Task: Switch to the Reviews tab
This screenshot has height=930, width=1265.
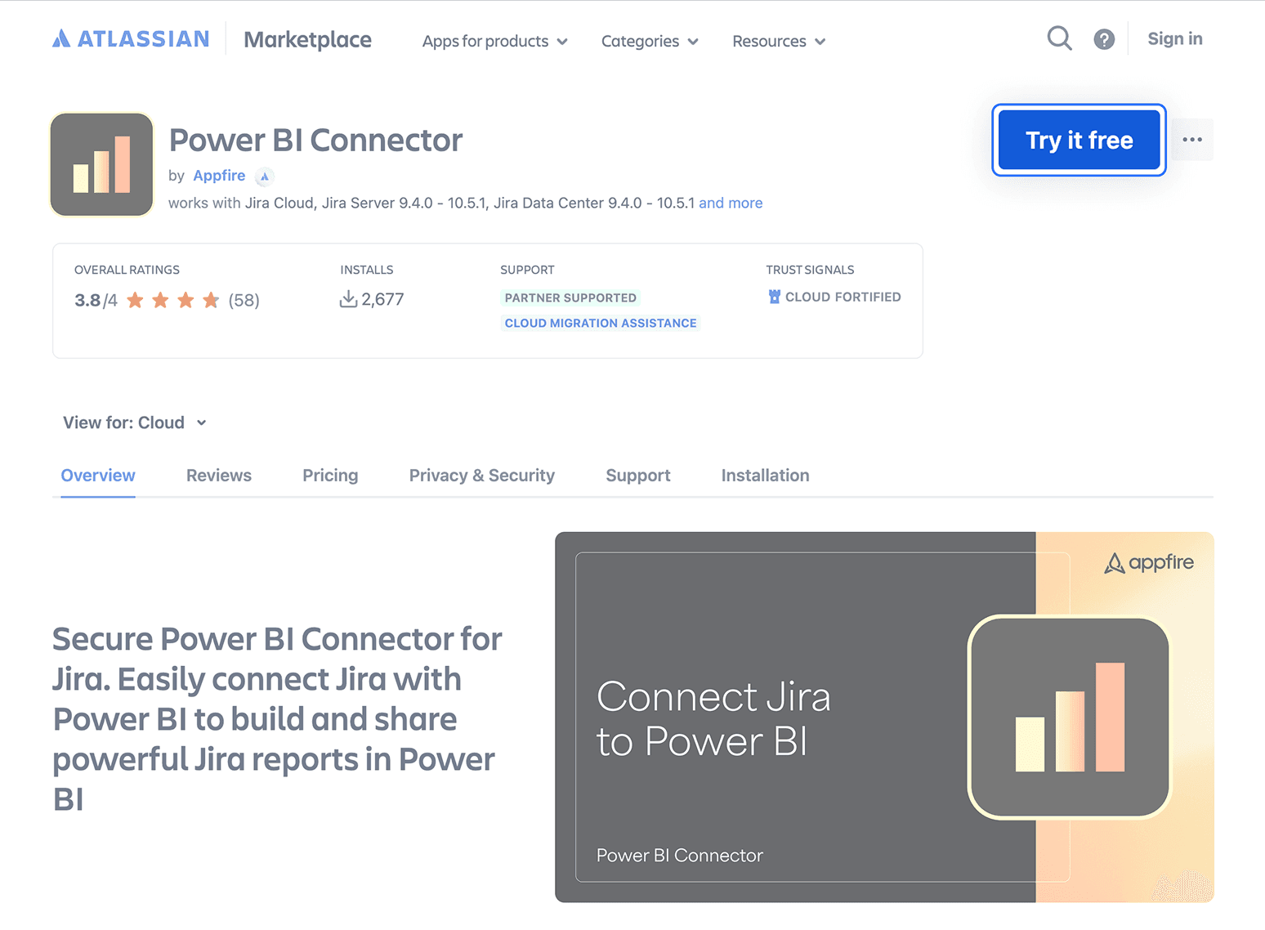Action: click(219, 476)
